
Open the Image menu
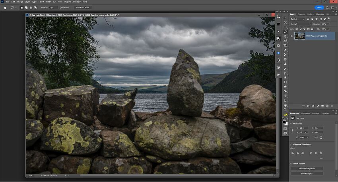click(20, 2)
